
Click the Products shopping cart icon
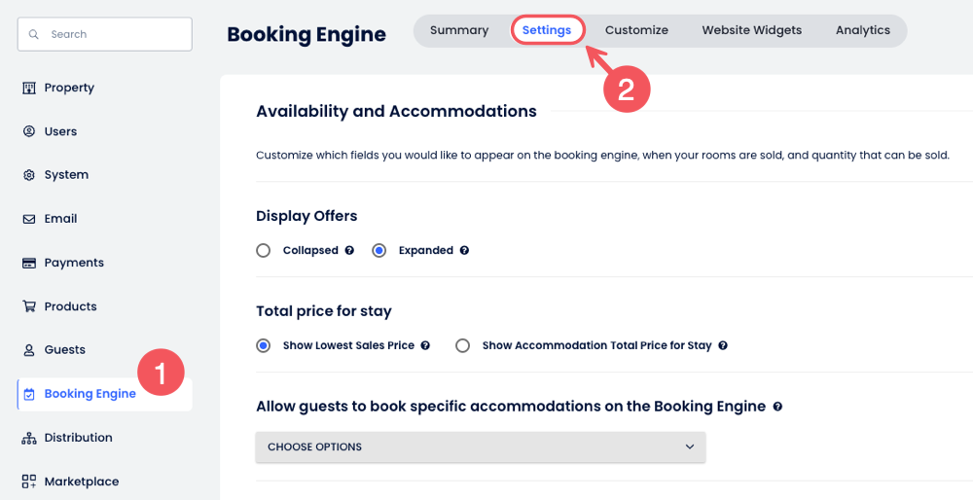29,306
